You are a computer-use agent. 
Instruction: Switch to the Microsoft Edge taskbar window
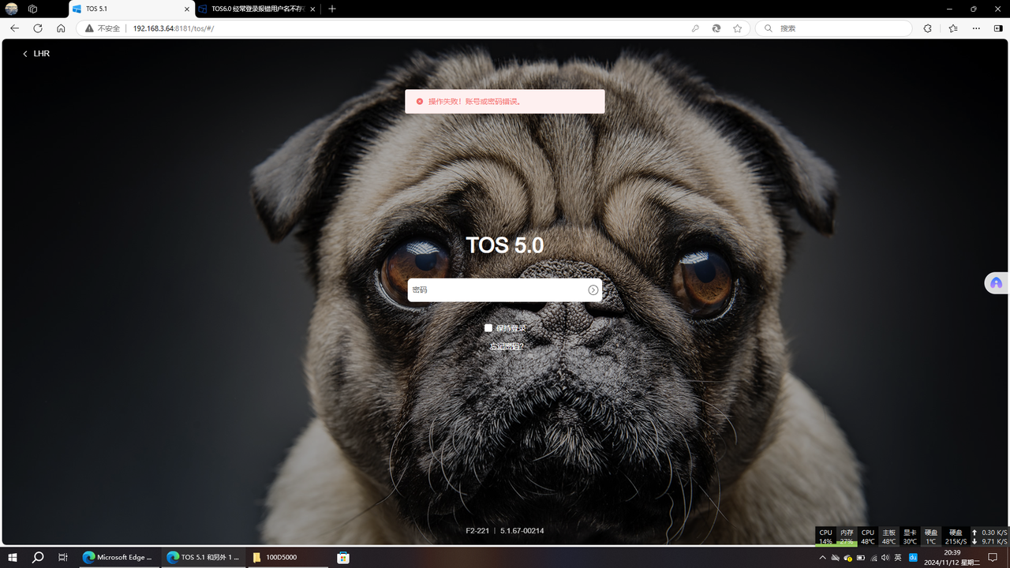pyautogui.click(x=118, y=557)
